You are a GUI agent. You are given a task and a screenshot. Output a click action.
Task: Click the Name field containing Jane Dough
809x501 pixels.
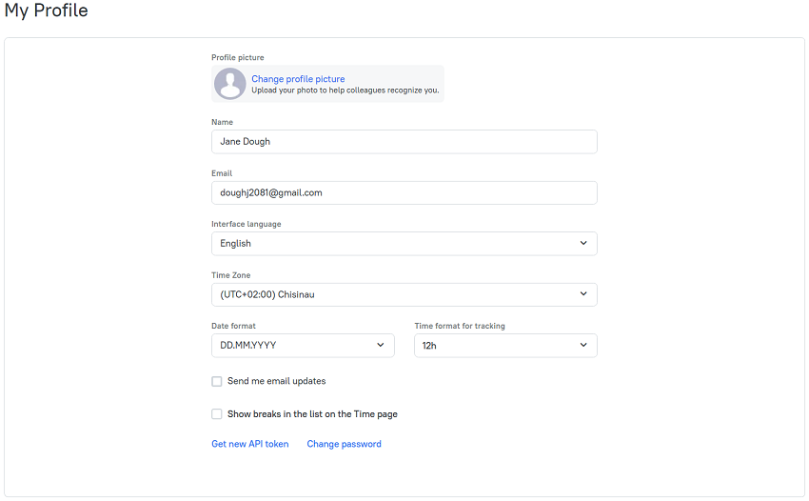click(404, 142)
